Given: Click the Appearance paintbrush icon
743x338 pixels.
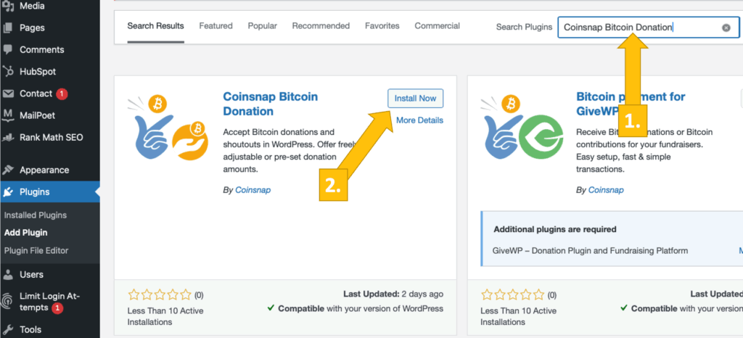Looking at the screenshot, I should 9,170.
